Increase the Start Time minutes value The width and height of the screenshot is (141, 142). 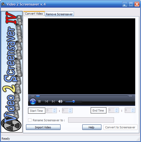(54, 109)
